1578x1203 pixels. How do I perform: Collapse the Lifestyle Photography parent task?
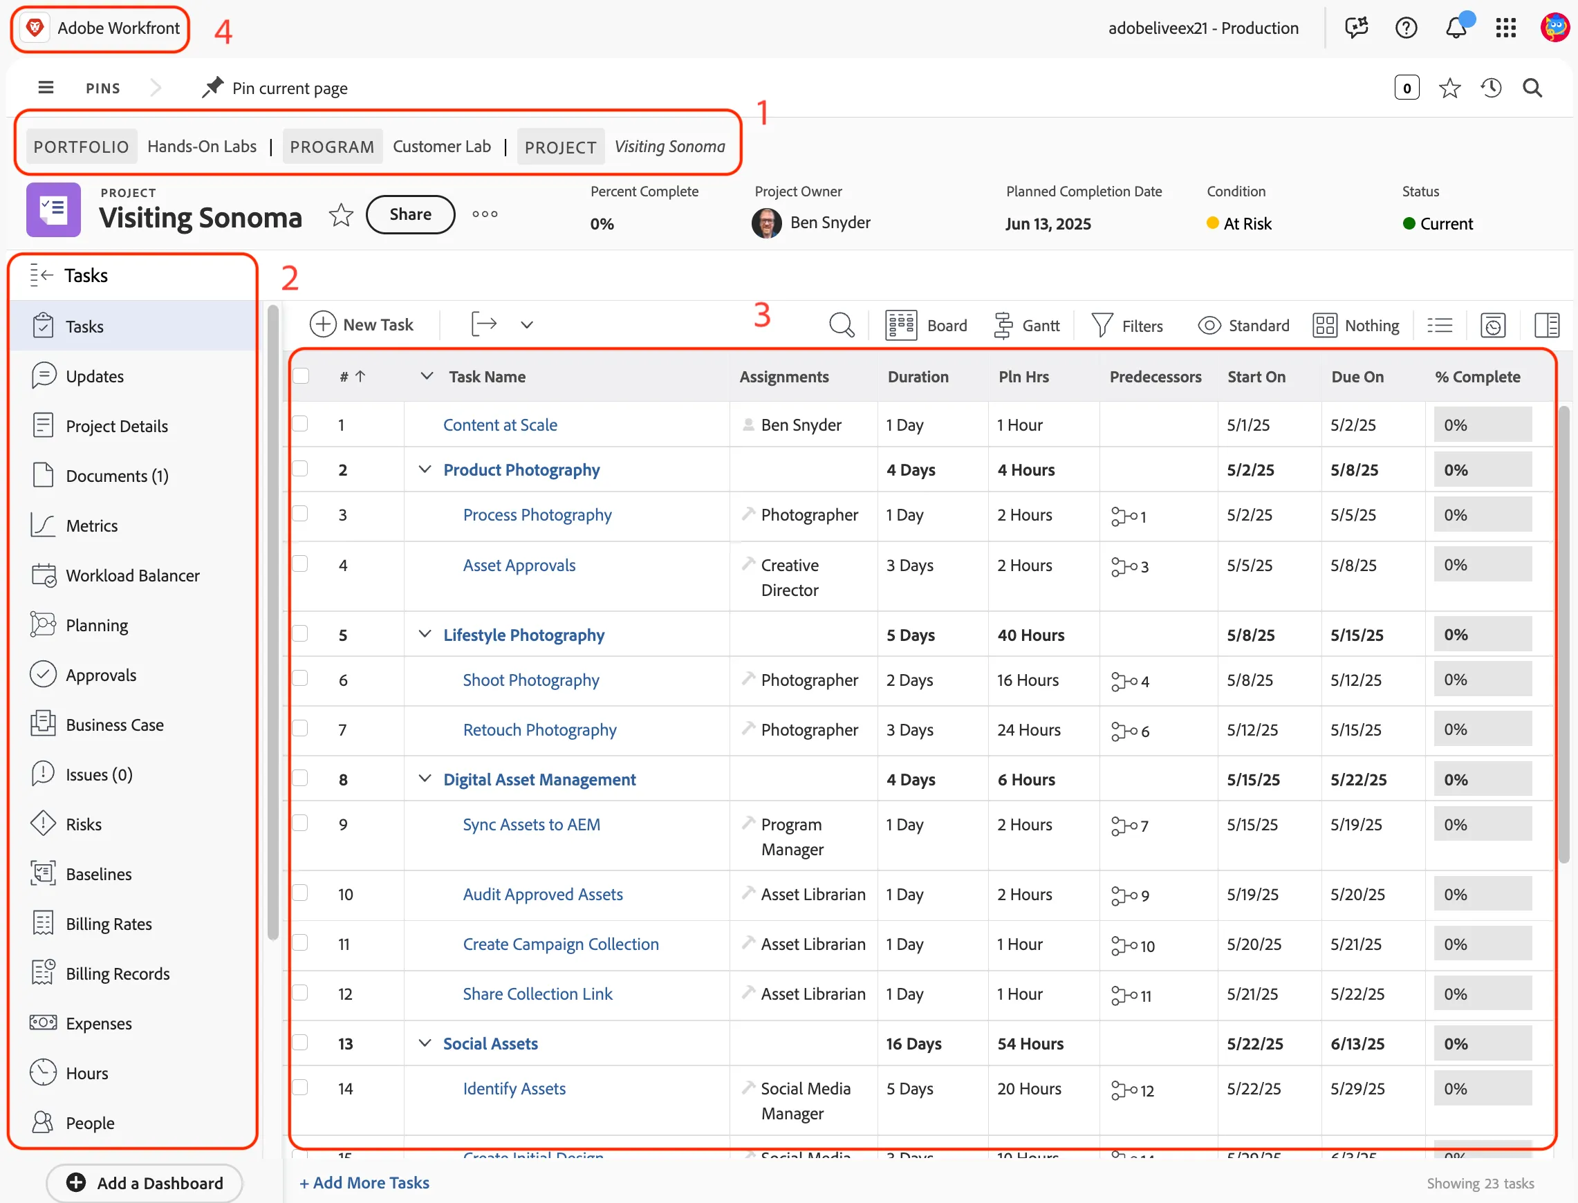[x=425, y=635]
